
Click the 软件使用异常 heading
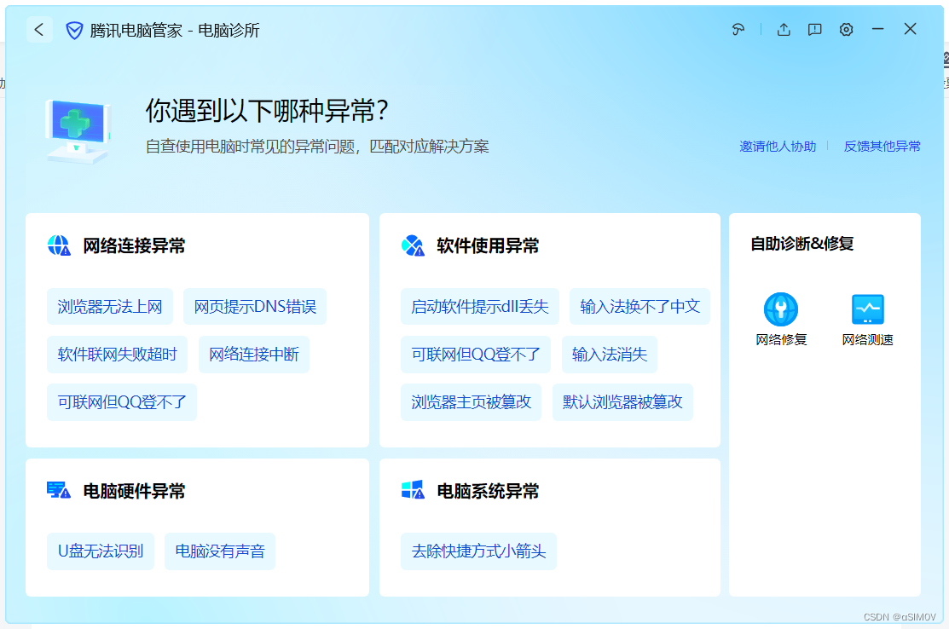coord(487,245)
